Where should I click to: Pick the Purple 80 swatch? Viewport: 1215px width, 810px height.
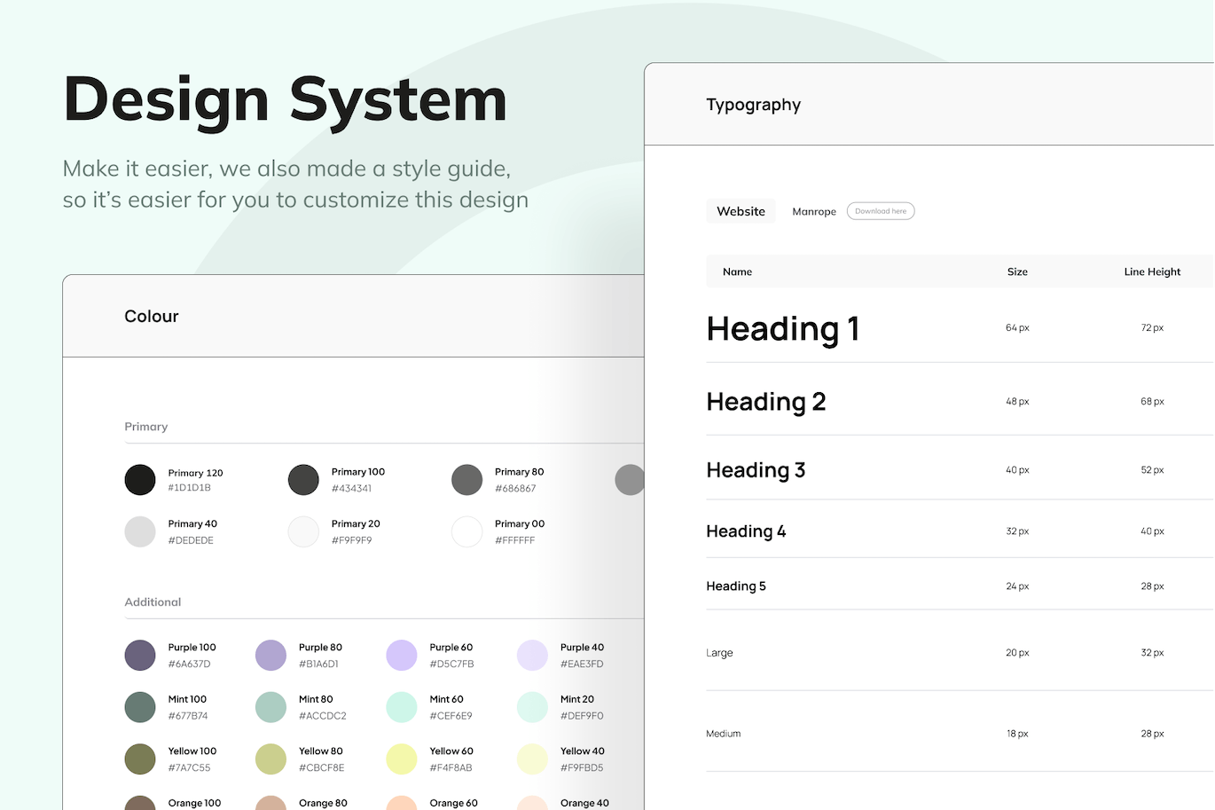pyautogui.click(x=270, y=655)
